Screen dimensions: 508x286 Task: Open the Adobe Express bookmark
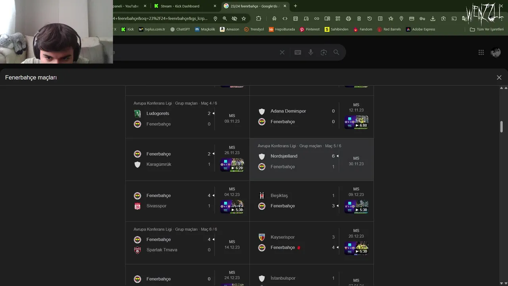(421, 29)
